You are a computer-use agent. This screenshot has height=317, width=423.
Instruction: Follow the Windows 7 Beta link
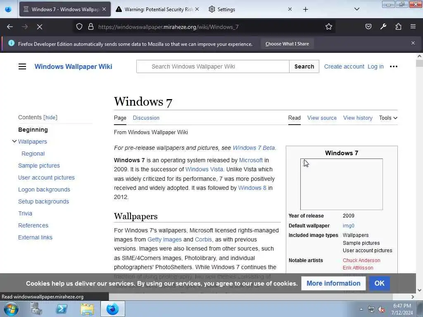click(x=254, y=148)
